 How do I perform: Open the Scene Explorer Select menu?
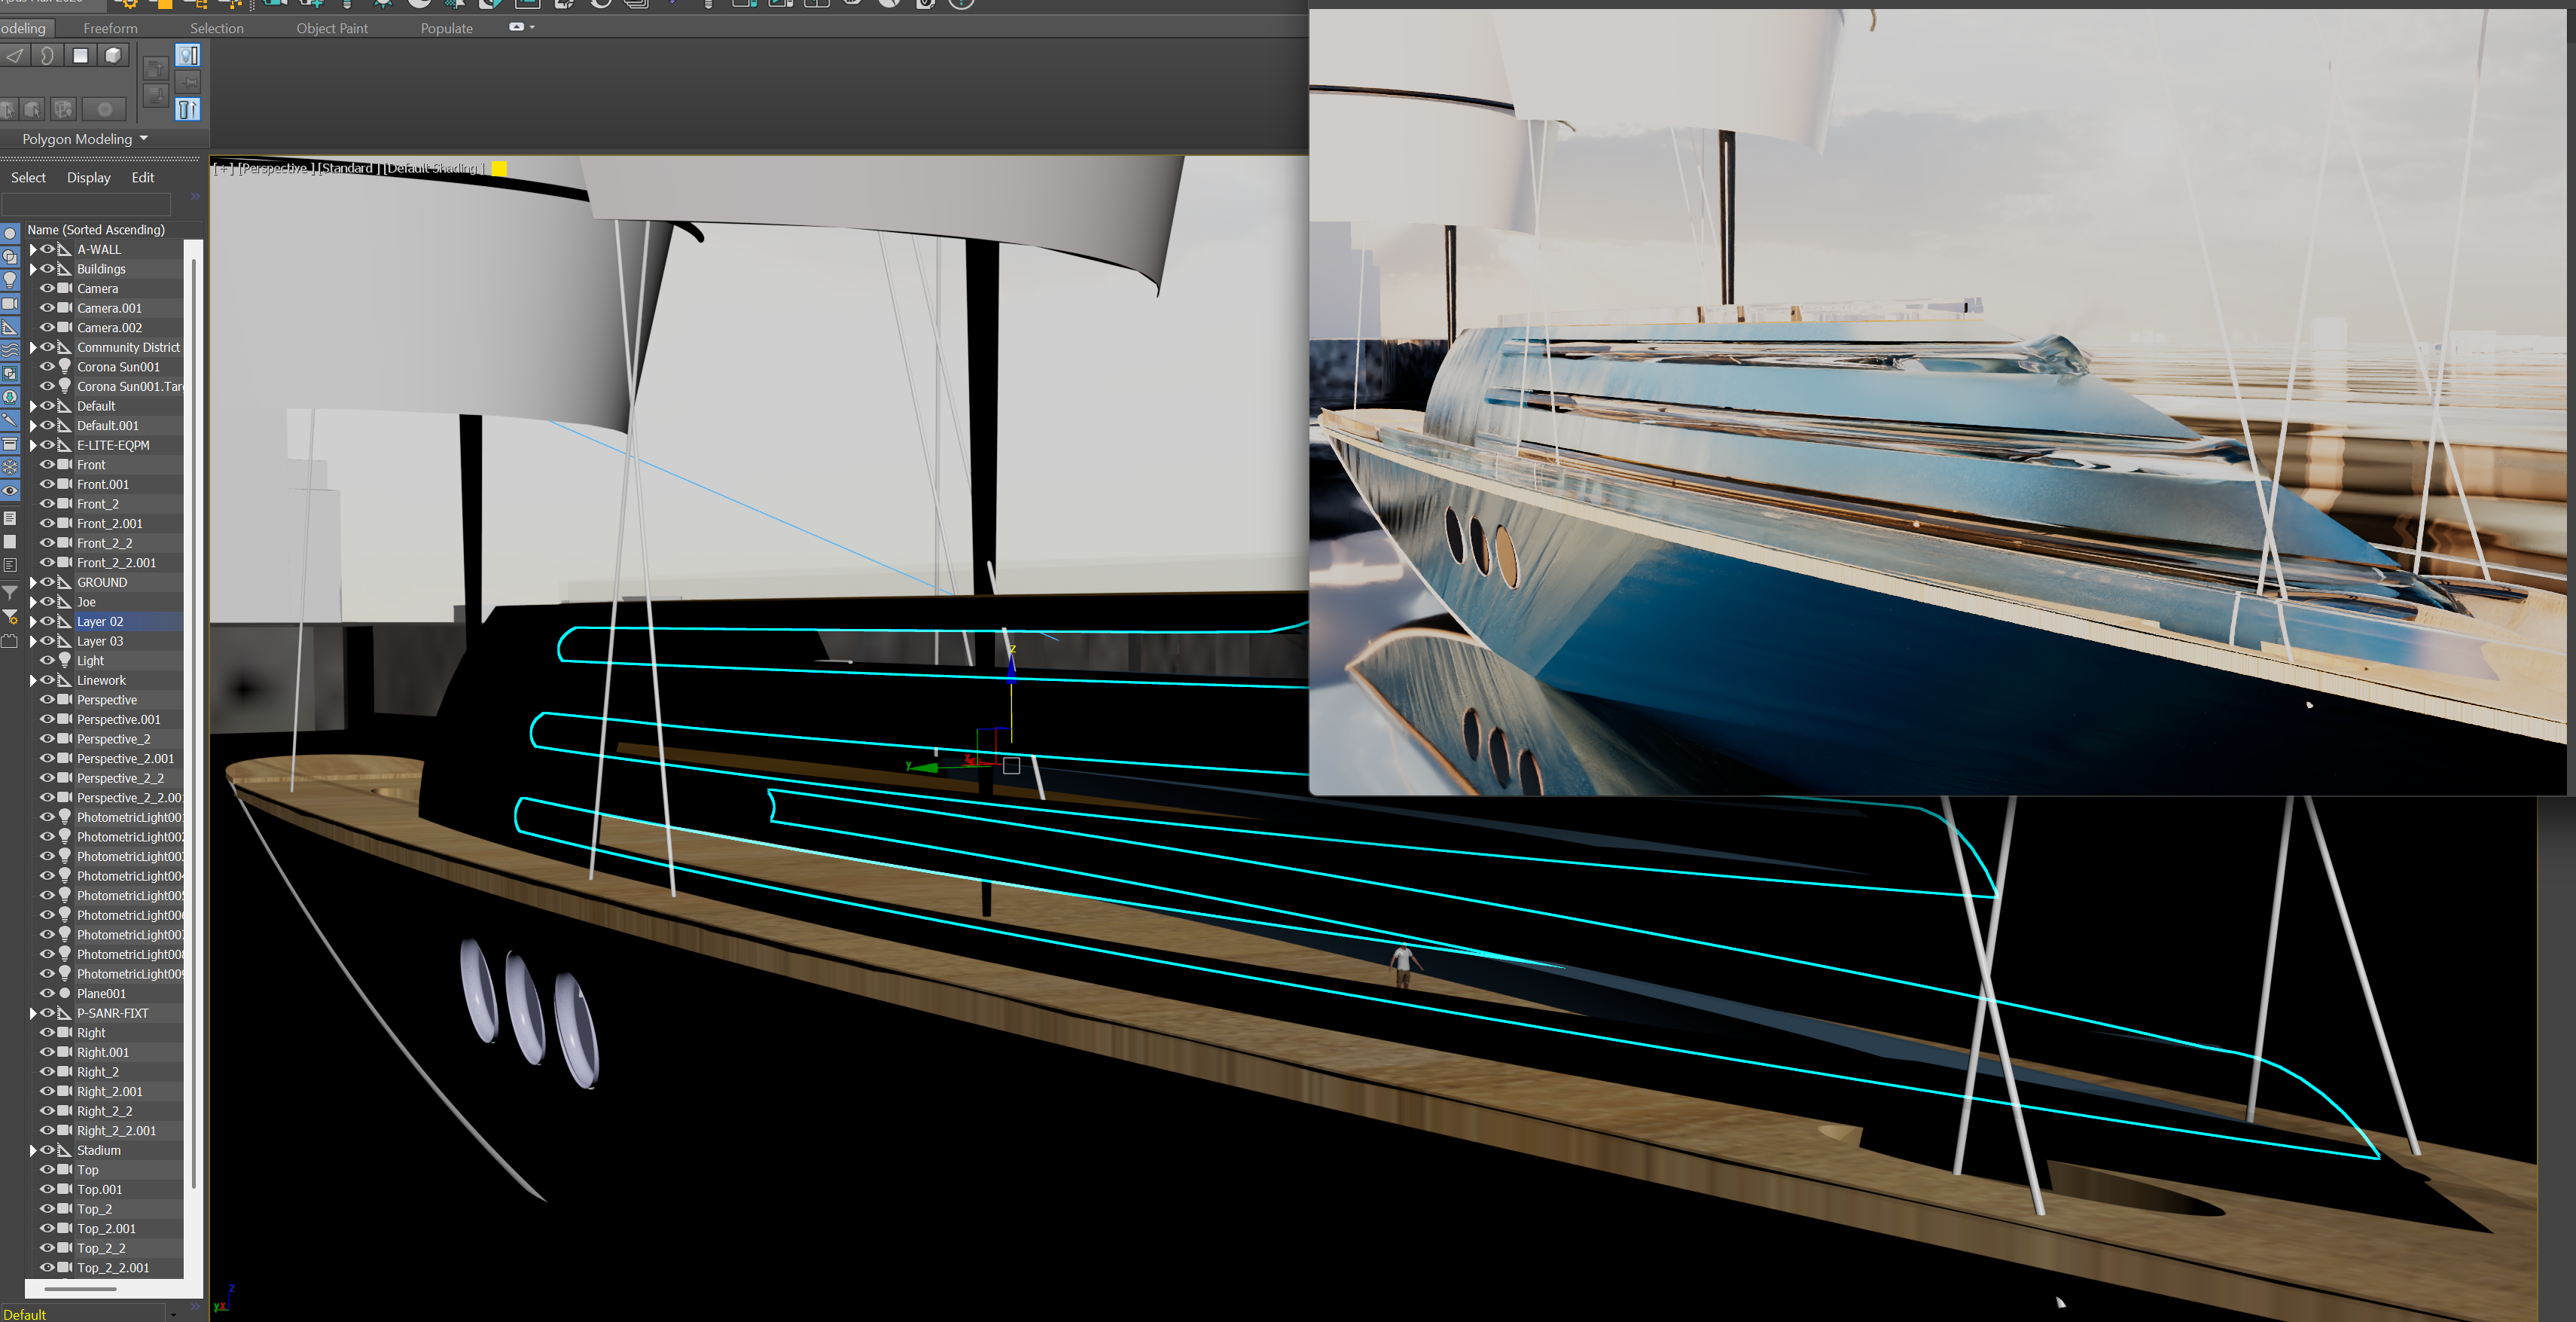pyautogui.click(x=28, y=177)
